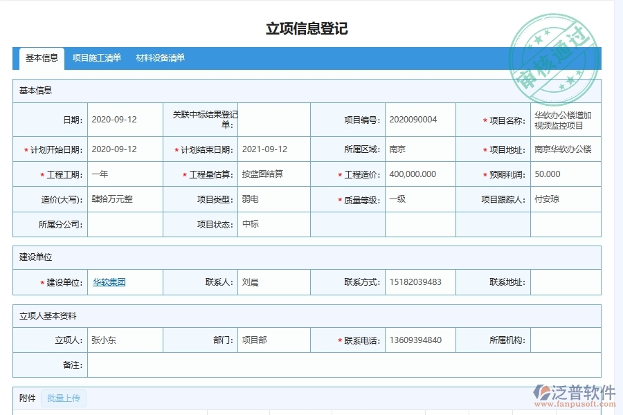The image size is (623, 415).
Task: Switch to the 项目施工清单 tab
Action: pos(96,59)
